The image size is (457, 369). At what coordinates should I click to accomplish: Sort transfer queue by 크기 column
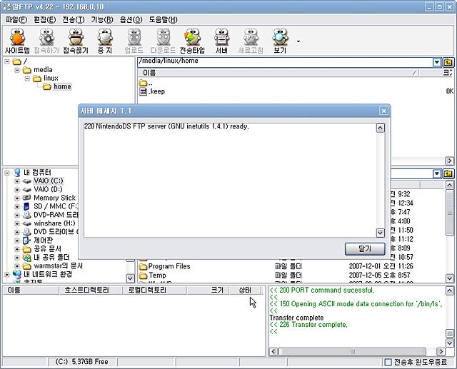click(208, 290)
